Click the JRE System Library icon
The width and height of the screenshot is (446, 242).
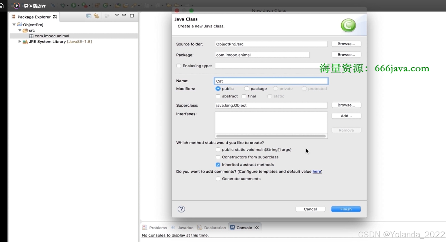tap(25, 42)
